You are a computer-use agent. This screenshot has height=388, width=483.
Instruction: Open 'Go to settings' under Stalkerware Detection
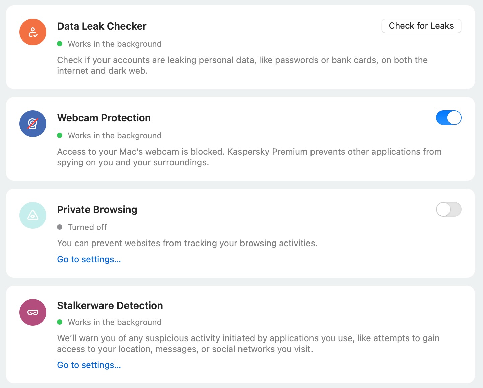tap(89, 365)
